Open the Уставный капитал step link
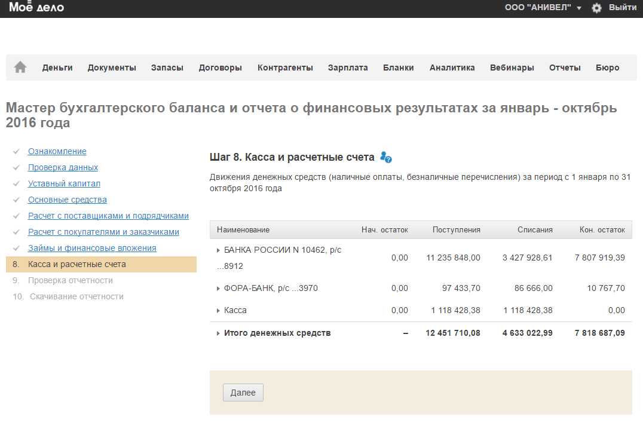Viewport: 643px width, 432px height. (64, 183)
